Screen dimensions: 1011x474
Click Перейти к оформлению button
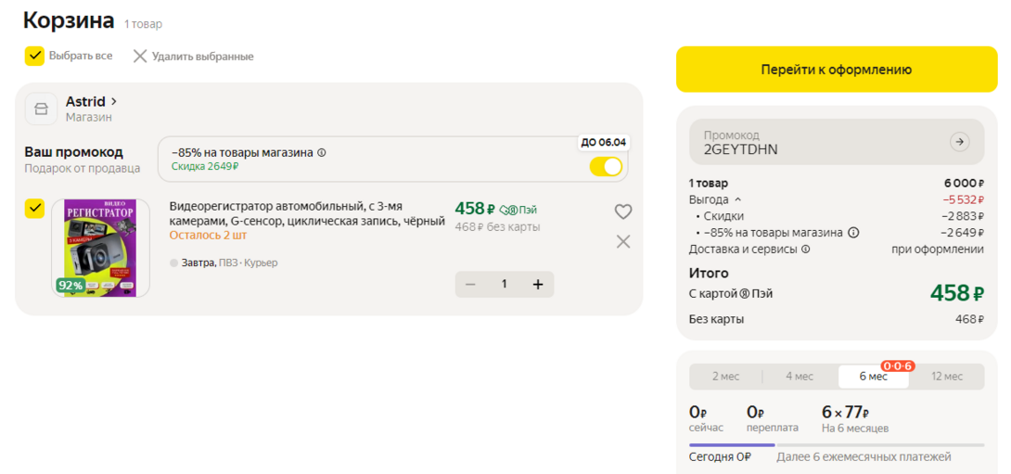coord(836,70)
